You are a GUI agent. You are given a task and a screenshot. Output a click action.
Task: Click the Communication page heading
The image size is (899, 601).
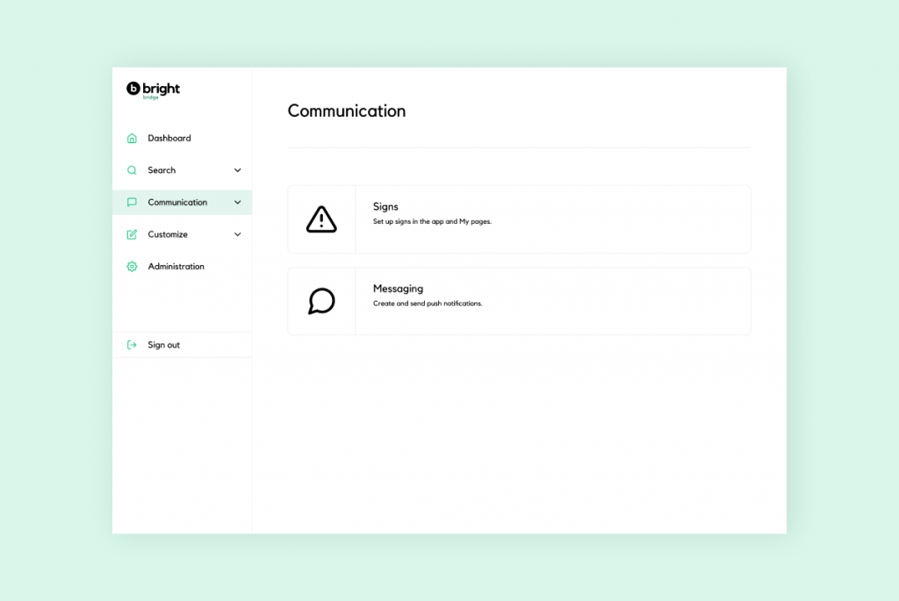tap(347, 111)
